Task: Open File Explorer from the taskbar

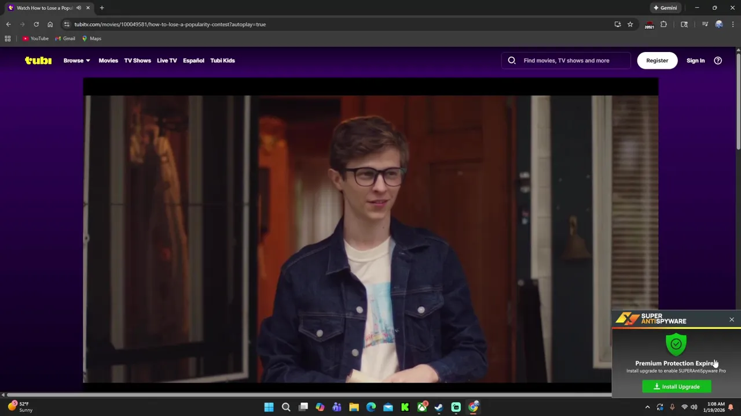Action: click(354, 407)
